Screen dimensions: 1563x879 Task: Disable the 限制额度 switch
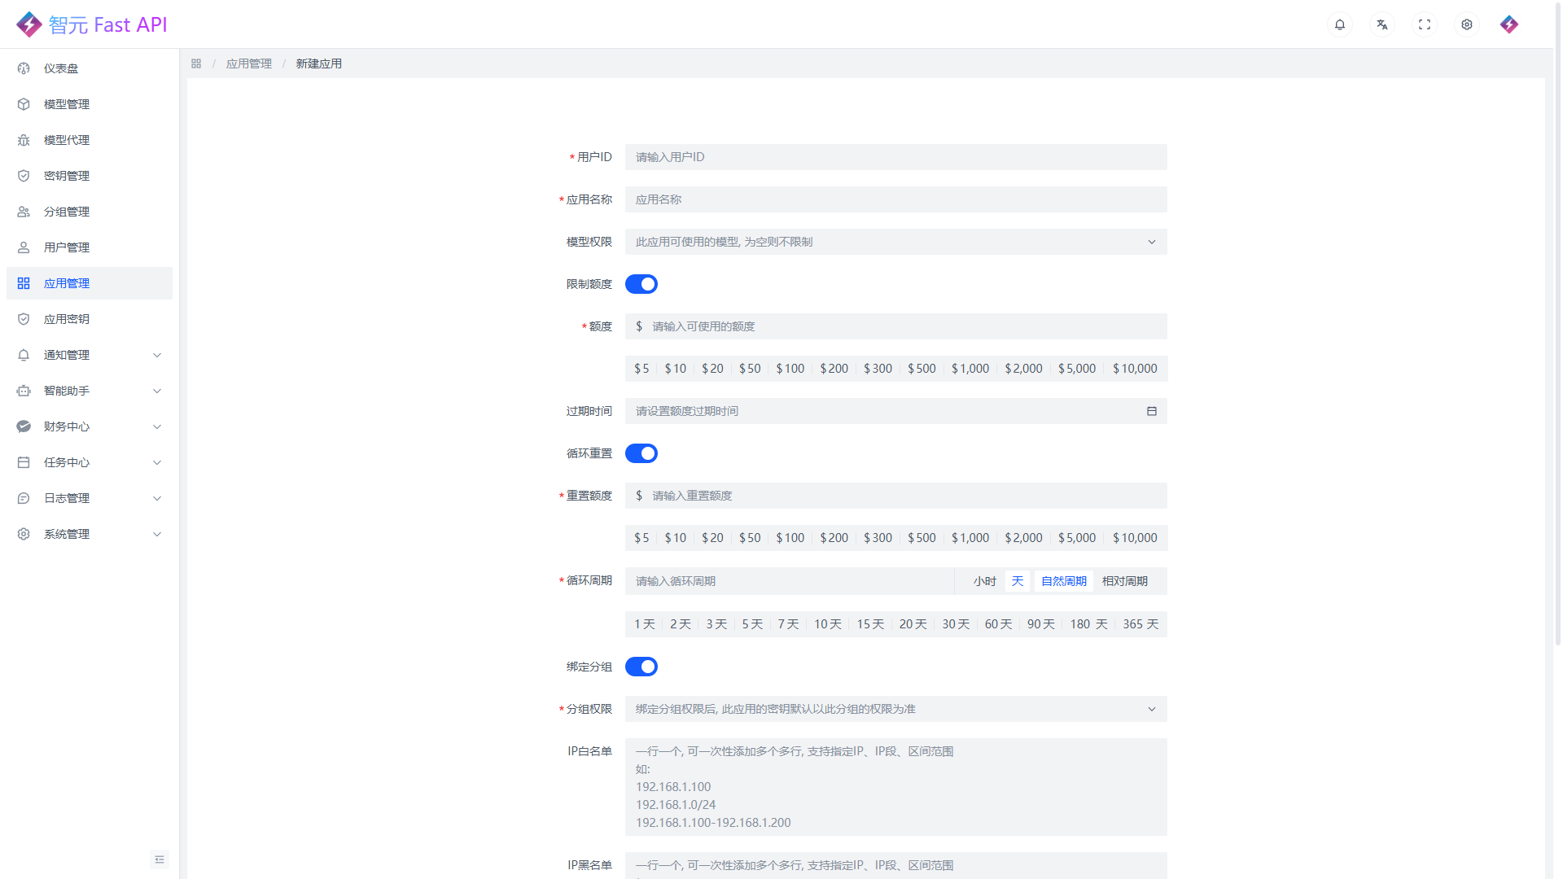(x=641, y=284)
